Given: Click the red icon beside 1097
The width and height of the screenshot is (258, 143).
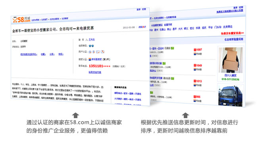Looking at the screenshot, I should pos(195,50).
